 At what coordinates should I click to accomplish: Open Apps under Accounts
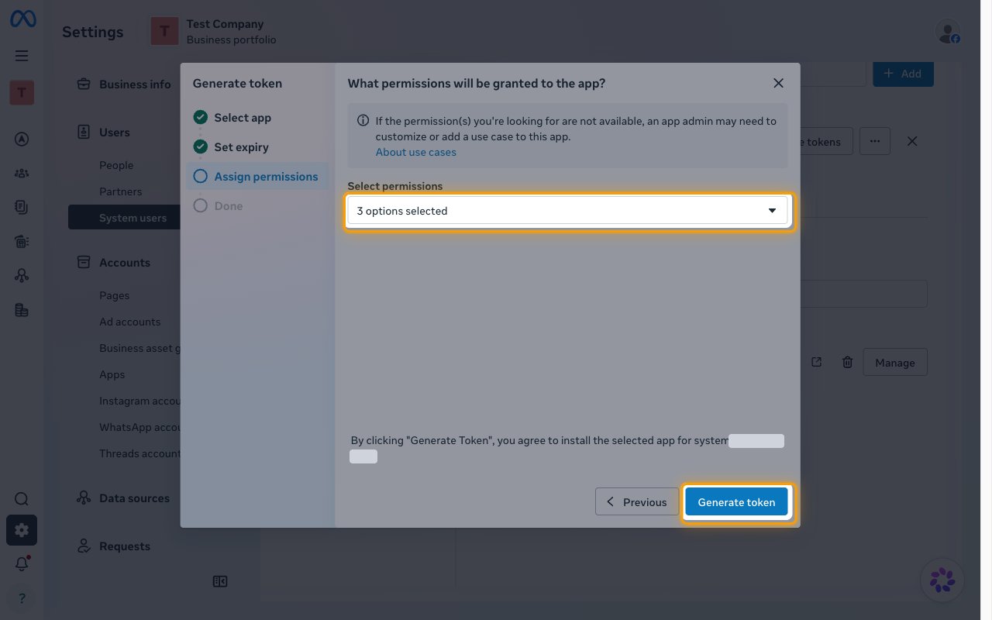[112, 374]
